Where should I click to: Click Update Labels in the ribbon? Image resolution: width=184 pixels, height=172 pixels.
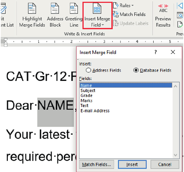point(131,23)
